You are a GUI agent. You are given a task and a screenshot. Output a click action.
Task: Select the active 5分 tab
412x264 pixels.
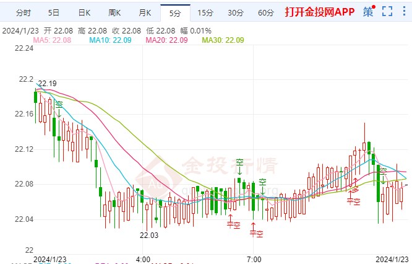[175, 13]
